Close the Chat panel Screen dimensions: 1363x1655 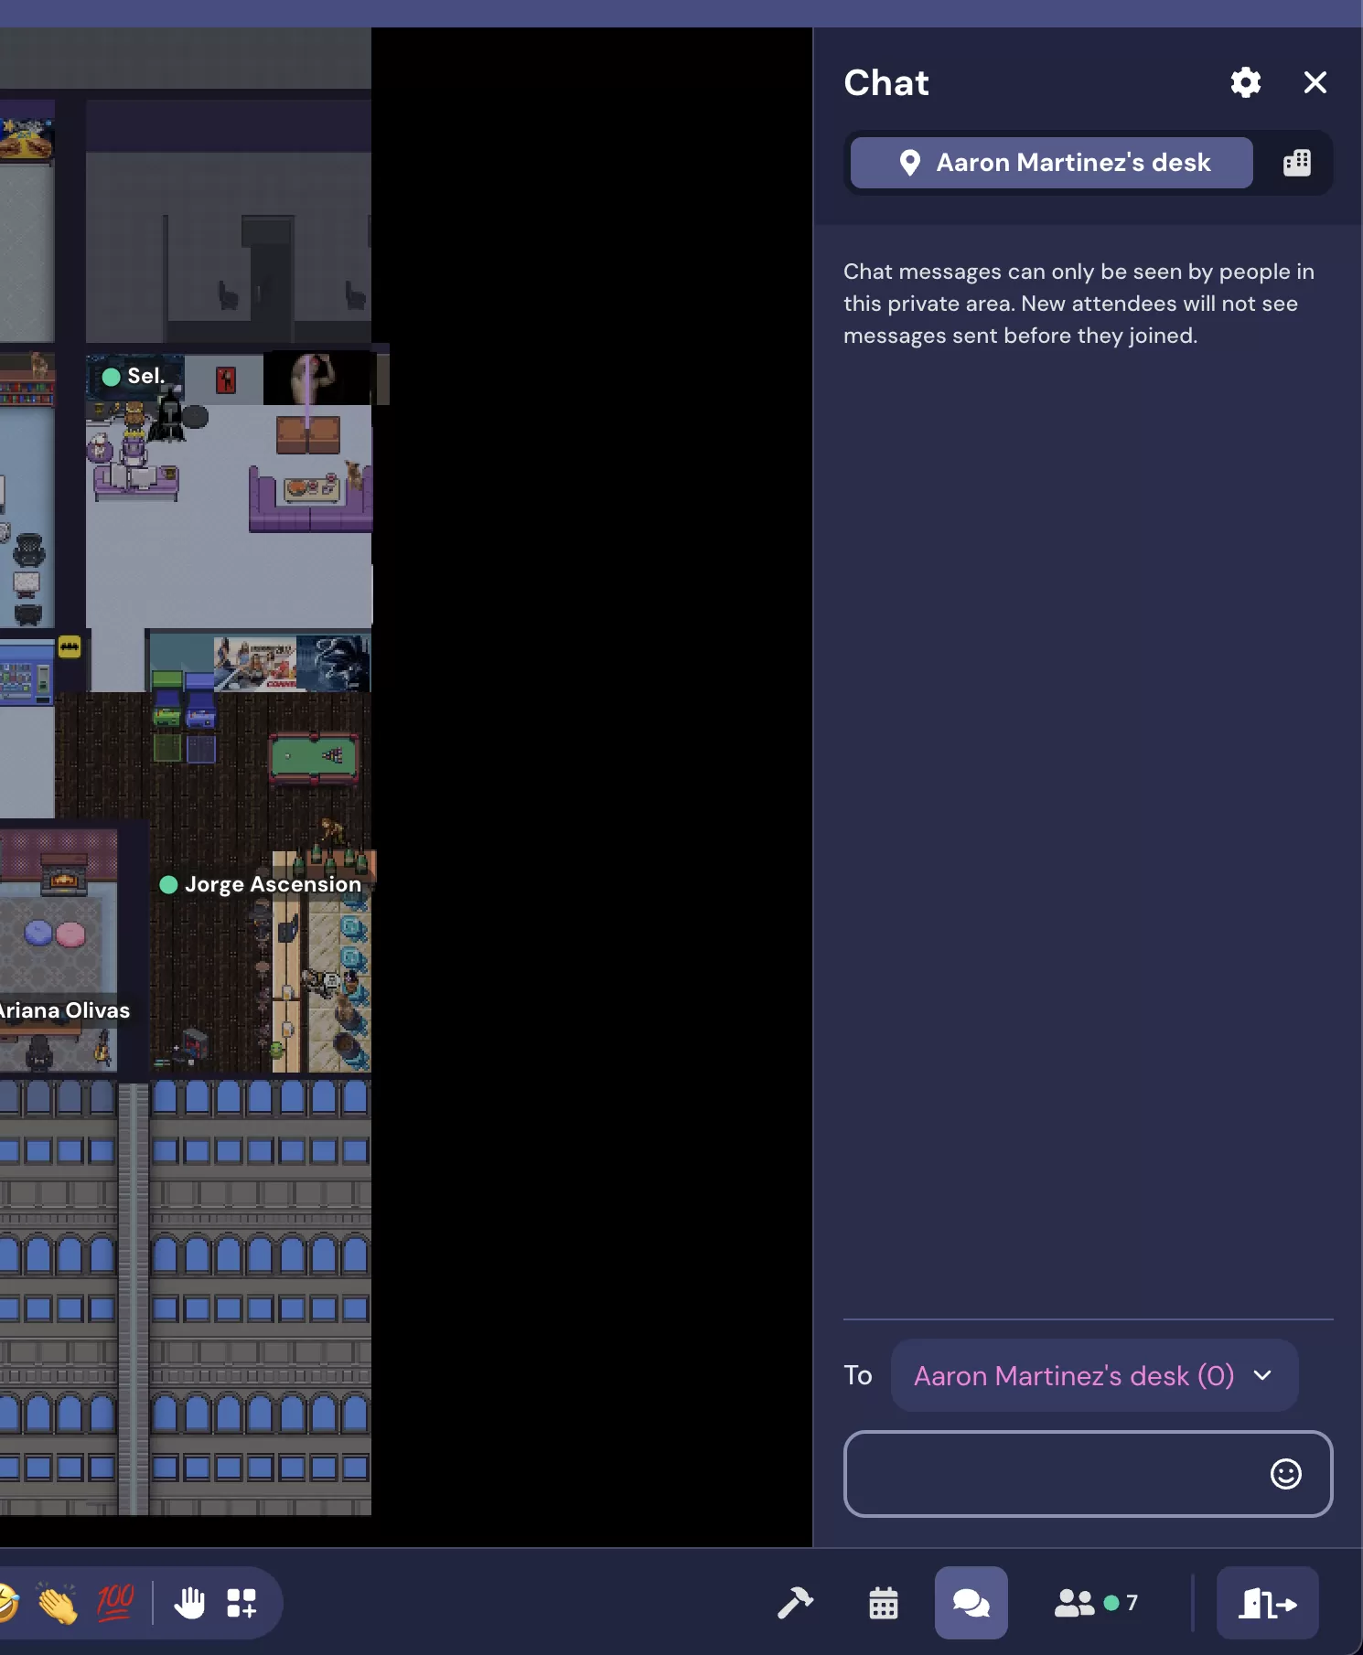click(1315, 82)
